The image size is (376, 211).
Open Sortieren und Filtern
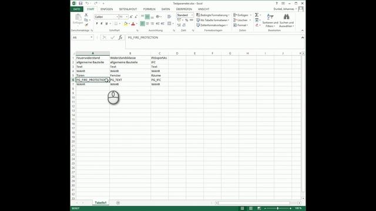(270, 21)
